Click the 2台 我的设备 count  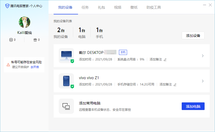click(61, 33)
